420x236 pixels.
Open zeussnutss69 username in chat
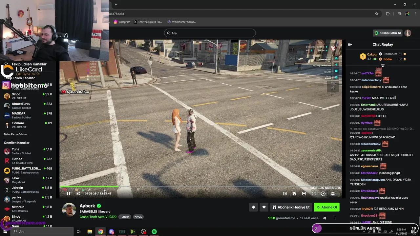(371, 150)
